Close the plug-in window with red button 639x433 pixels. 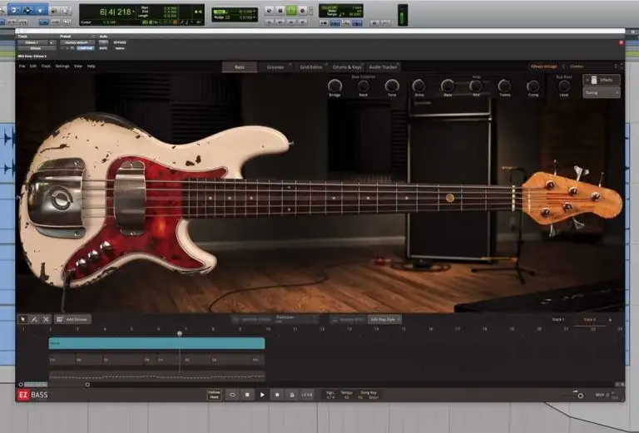[621, 42]
